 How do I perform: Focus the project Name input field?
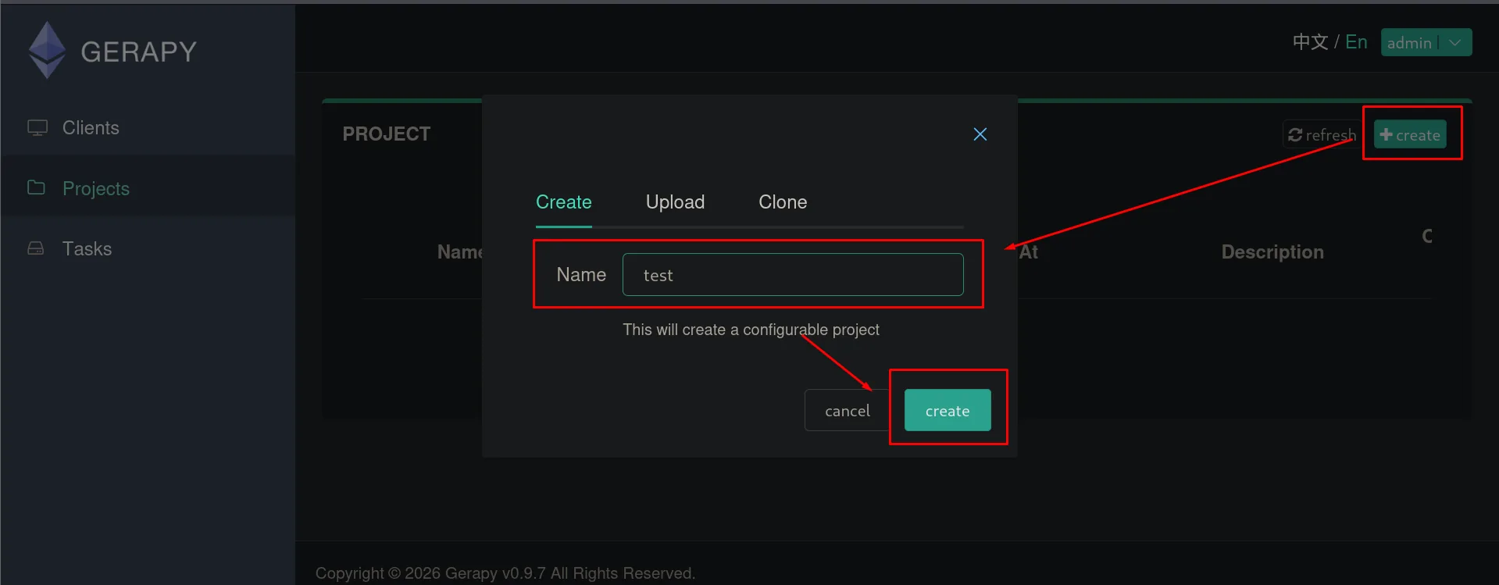pyautogui.click(x=792, y=275)
